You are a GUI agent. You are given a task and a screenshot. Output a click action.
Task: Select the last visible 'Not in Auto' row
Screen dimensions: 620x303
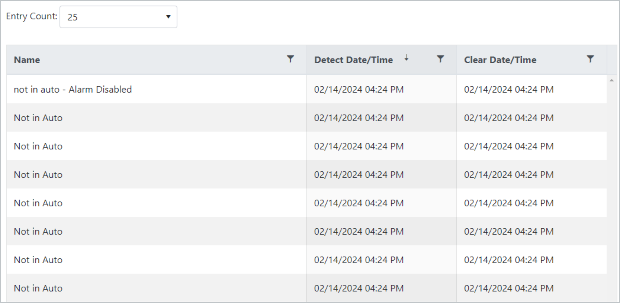click(x=38, y=288)
